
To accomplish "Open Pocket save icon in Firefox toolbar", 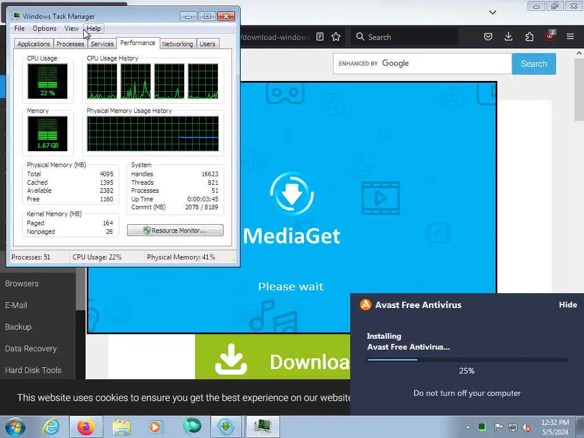I will 488,36.
